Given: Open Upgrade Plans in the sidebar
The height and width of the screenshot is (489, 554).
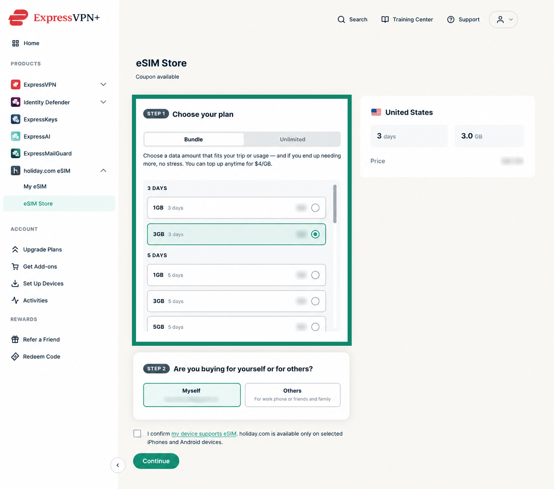Looking at the screenshot, I should tap(42, 249).
